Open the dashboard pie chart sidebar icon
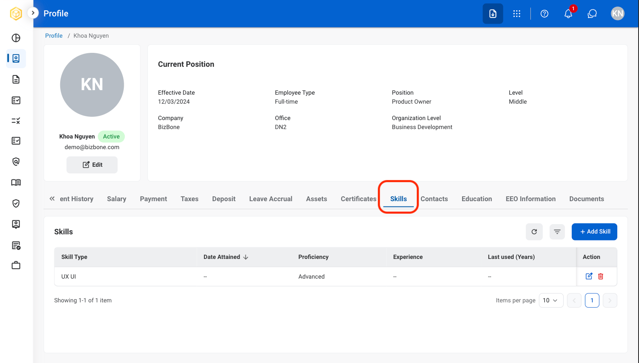639x363 pixels. point(16,38)
